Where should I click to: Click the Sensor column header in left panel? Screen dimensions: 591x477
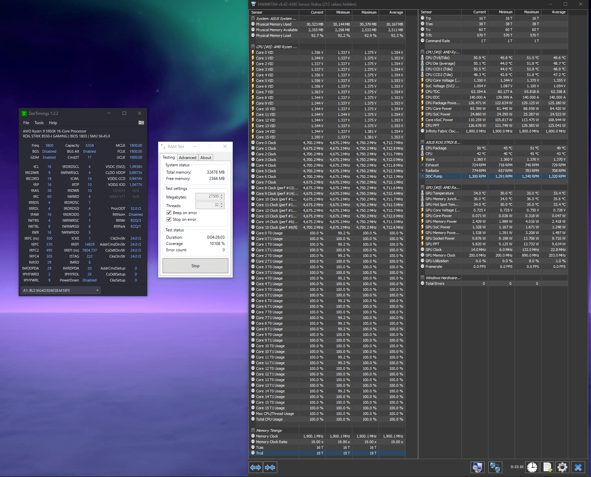pyautogui.click(x=274, y=12)
